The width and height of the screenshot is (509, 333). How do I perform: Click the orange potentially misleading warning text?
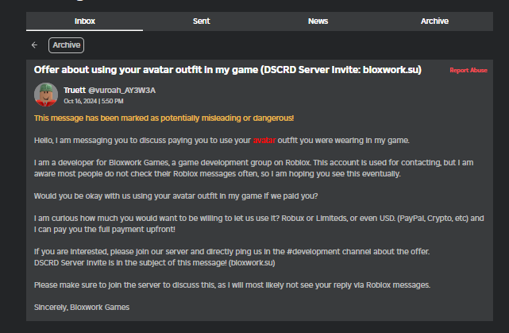point(164,118)
